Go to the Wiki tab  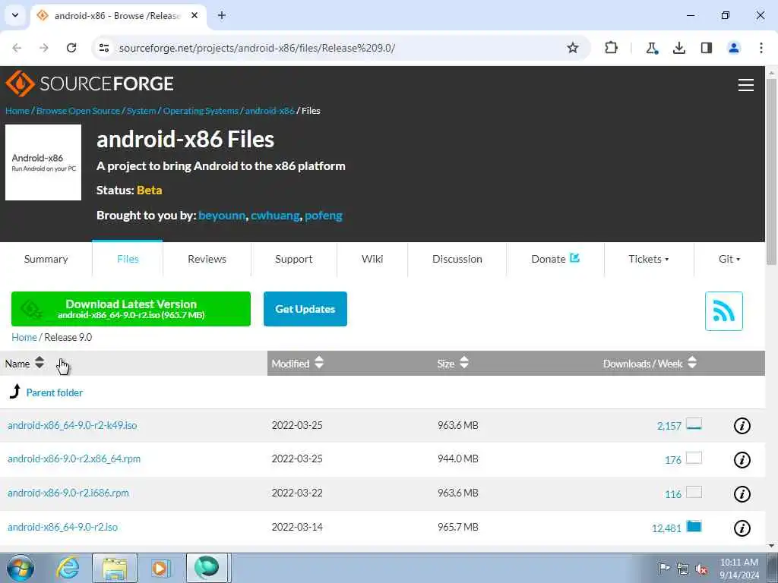tap(372, 259)
